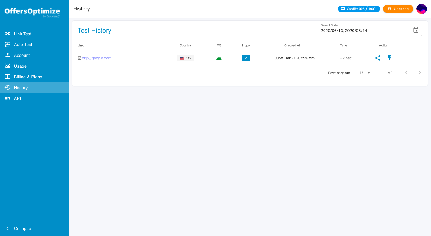Click the Upgrade button

pyautogui.click(x=398, y=9)
